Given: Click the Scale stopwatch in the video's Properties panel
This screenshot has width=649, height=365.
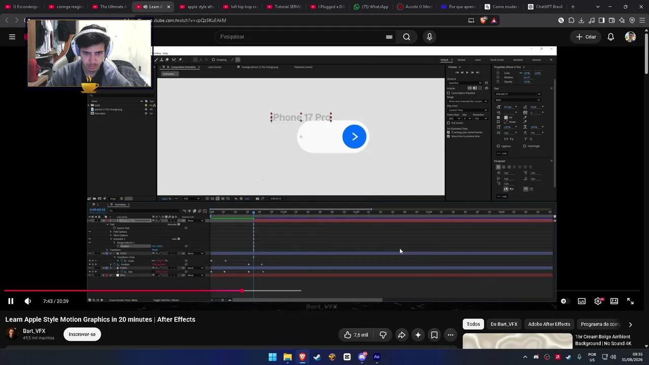Looking at the screenshot, I should tap(498, 73).
